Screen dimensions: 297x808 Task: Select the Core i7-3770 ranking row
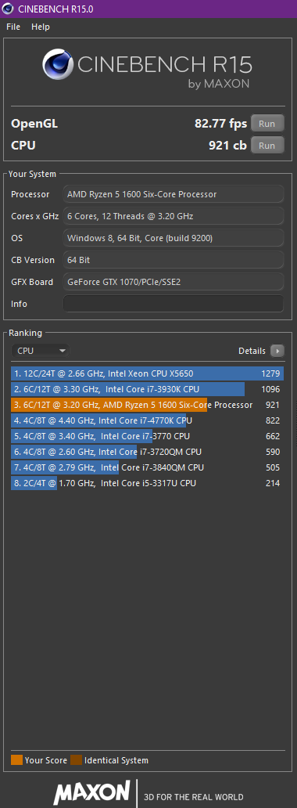pos(147,436)
